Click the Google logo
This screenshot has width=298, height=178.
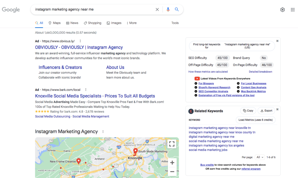coord(11,10)
